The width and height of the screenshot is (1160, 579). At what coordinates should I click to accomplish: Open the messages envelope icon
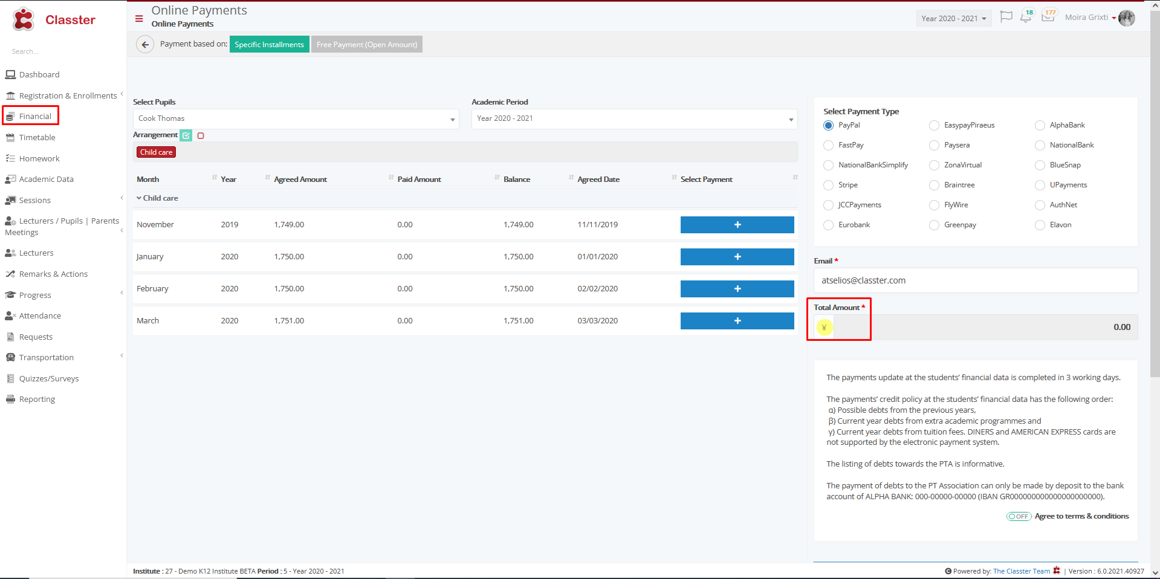(x=1048, y=16)
